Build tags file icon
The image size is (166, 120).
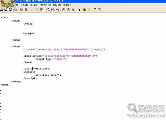click(84, 10)
